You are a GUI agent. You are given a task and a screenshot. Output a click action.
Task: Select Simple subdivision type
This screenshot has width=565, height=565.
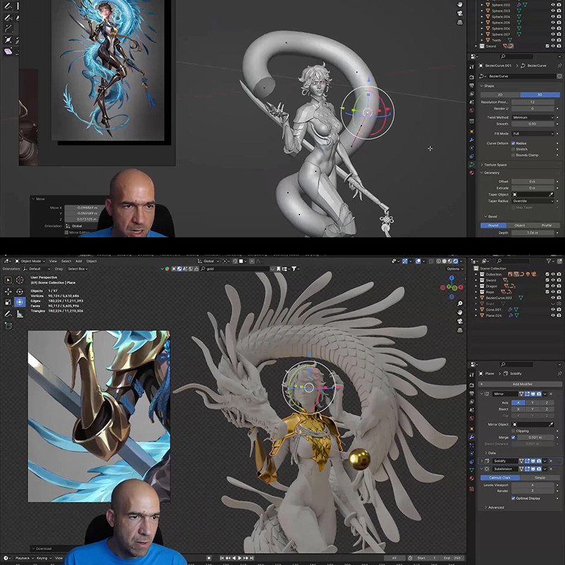(x=540, y=477)
